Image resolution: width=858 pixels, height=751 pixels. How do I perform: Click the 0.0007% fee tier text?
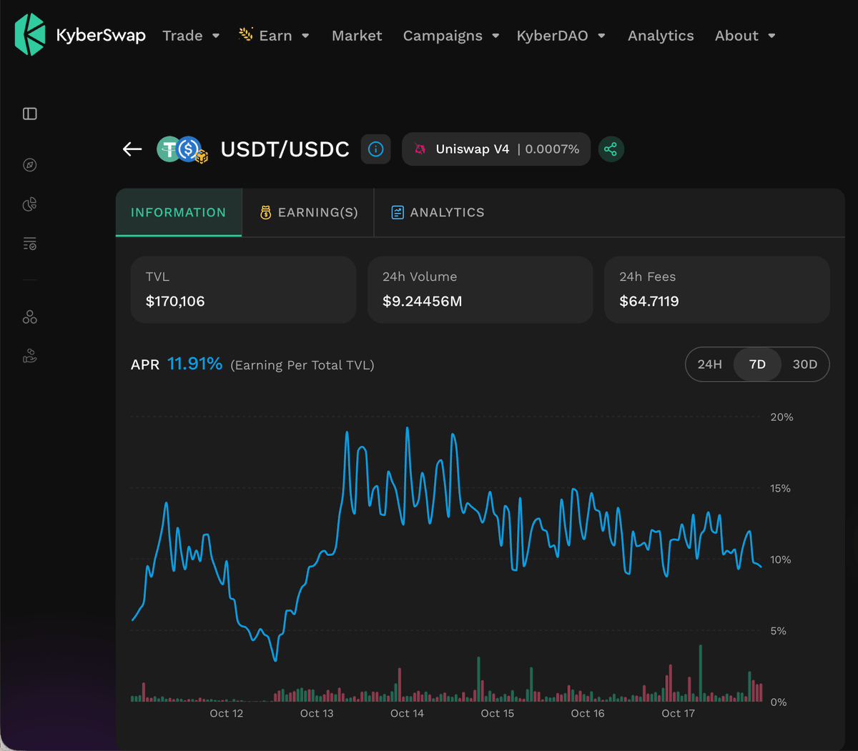(x=552, y=149)
